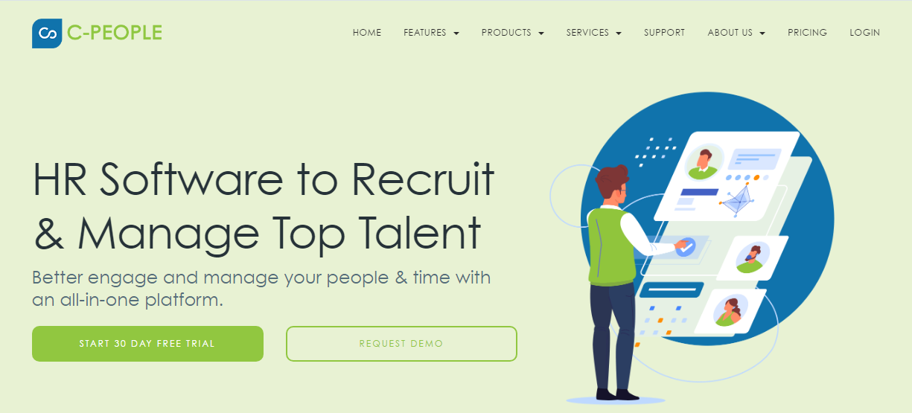The width and height of the screenshot is (912, 413).
Task: Click the bearded man avatar card
Action: [x=752, y=257]
